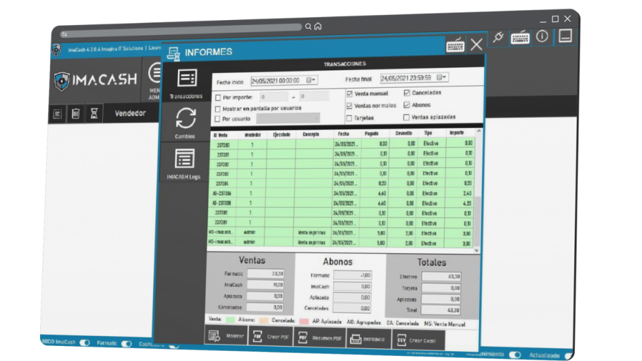Open IMACASH Logs from the sidebar
The image size is (642, 361).
[x=184, y=163]
